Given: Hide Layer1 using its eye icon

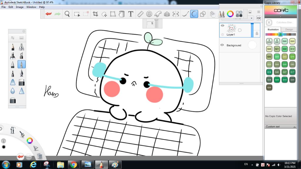Looking at the screenshot, I should pyautogui.click(x=223, y=26).
